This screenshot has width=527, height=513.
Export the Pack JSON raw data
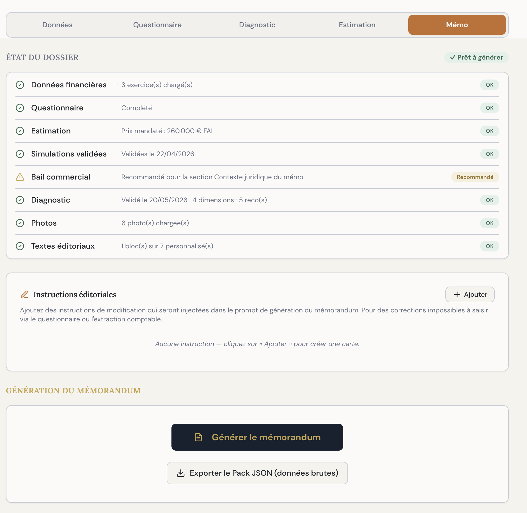[x=257, y=473]
